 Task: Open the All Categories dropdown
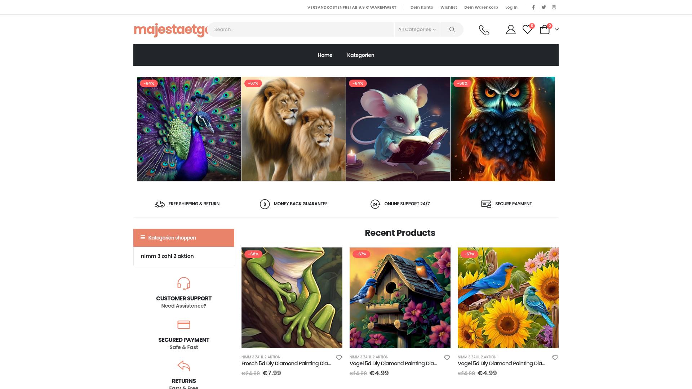pos(417,30)
